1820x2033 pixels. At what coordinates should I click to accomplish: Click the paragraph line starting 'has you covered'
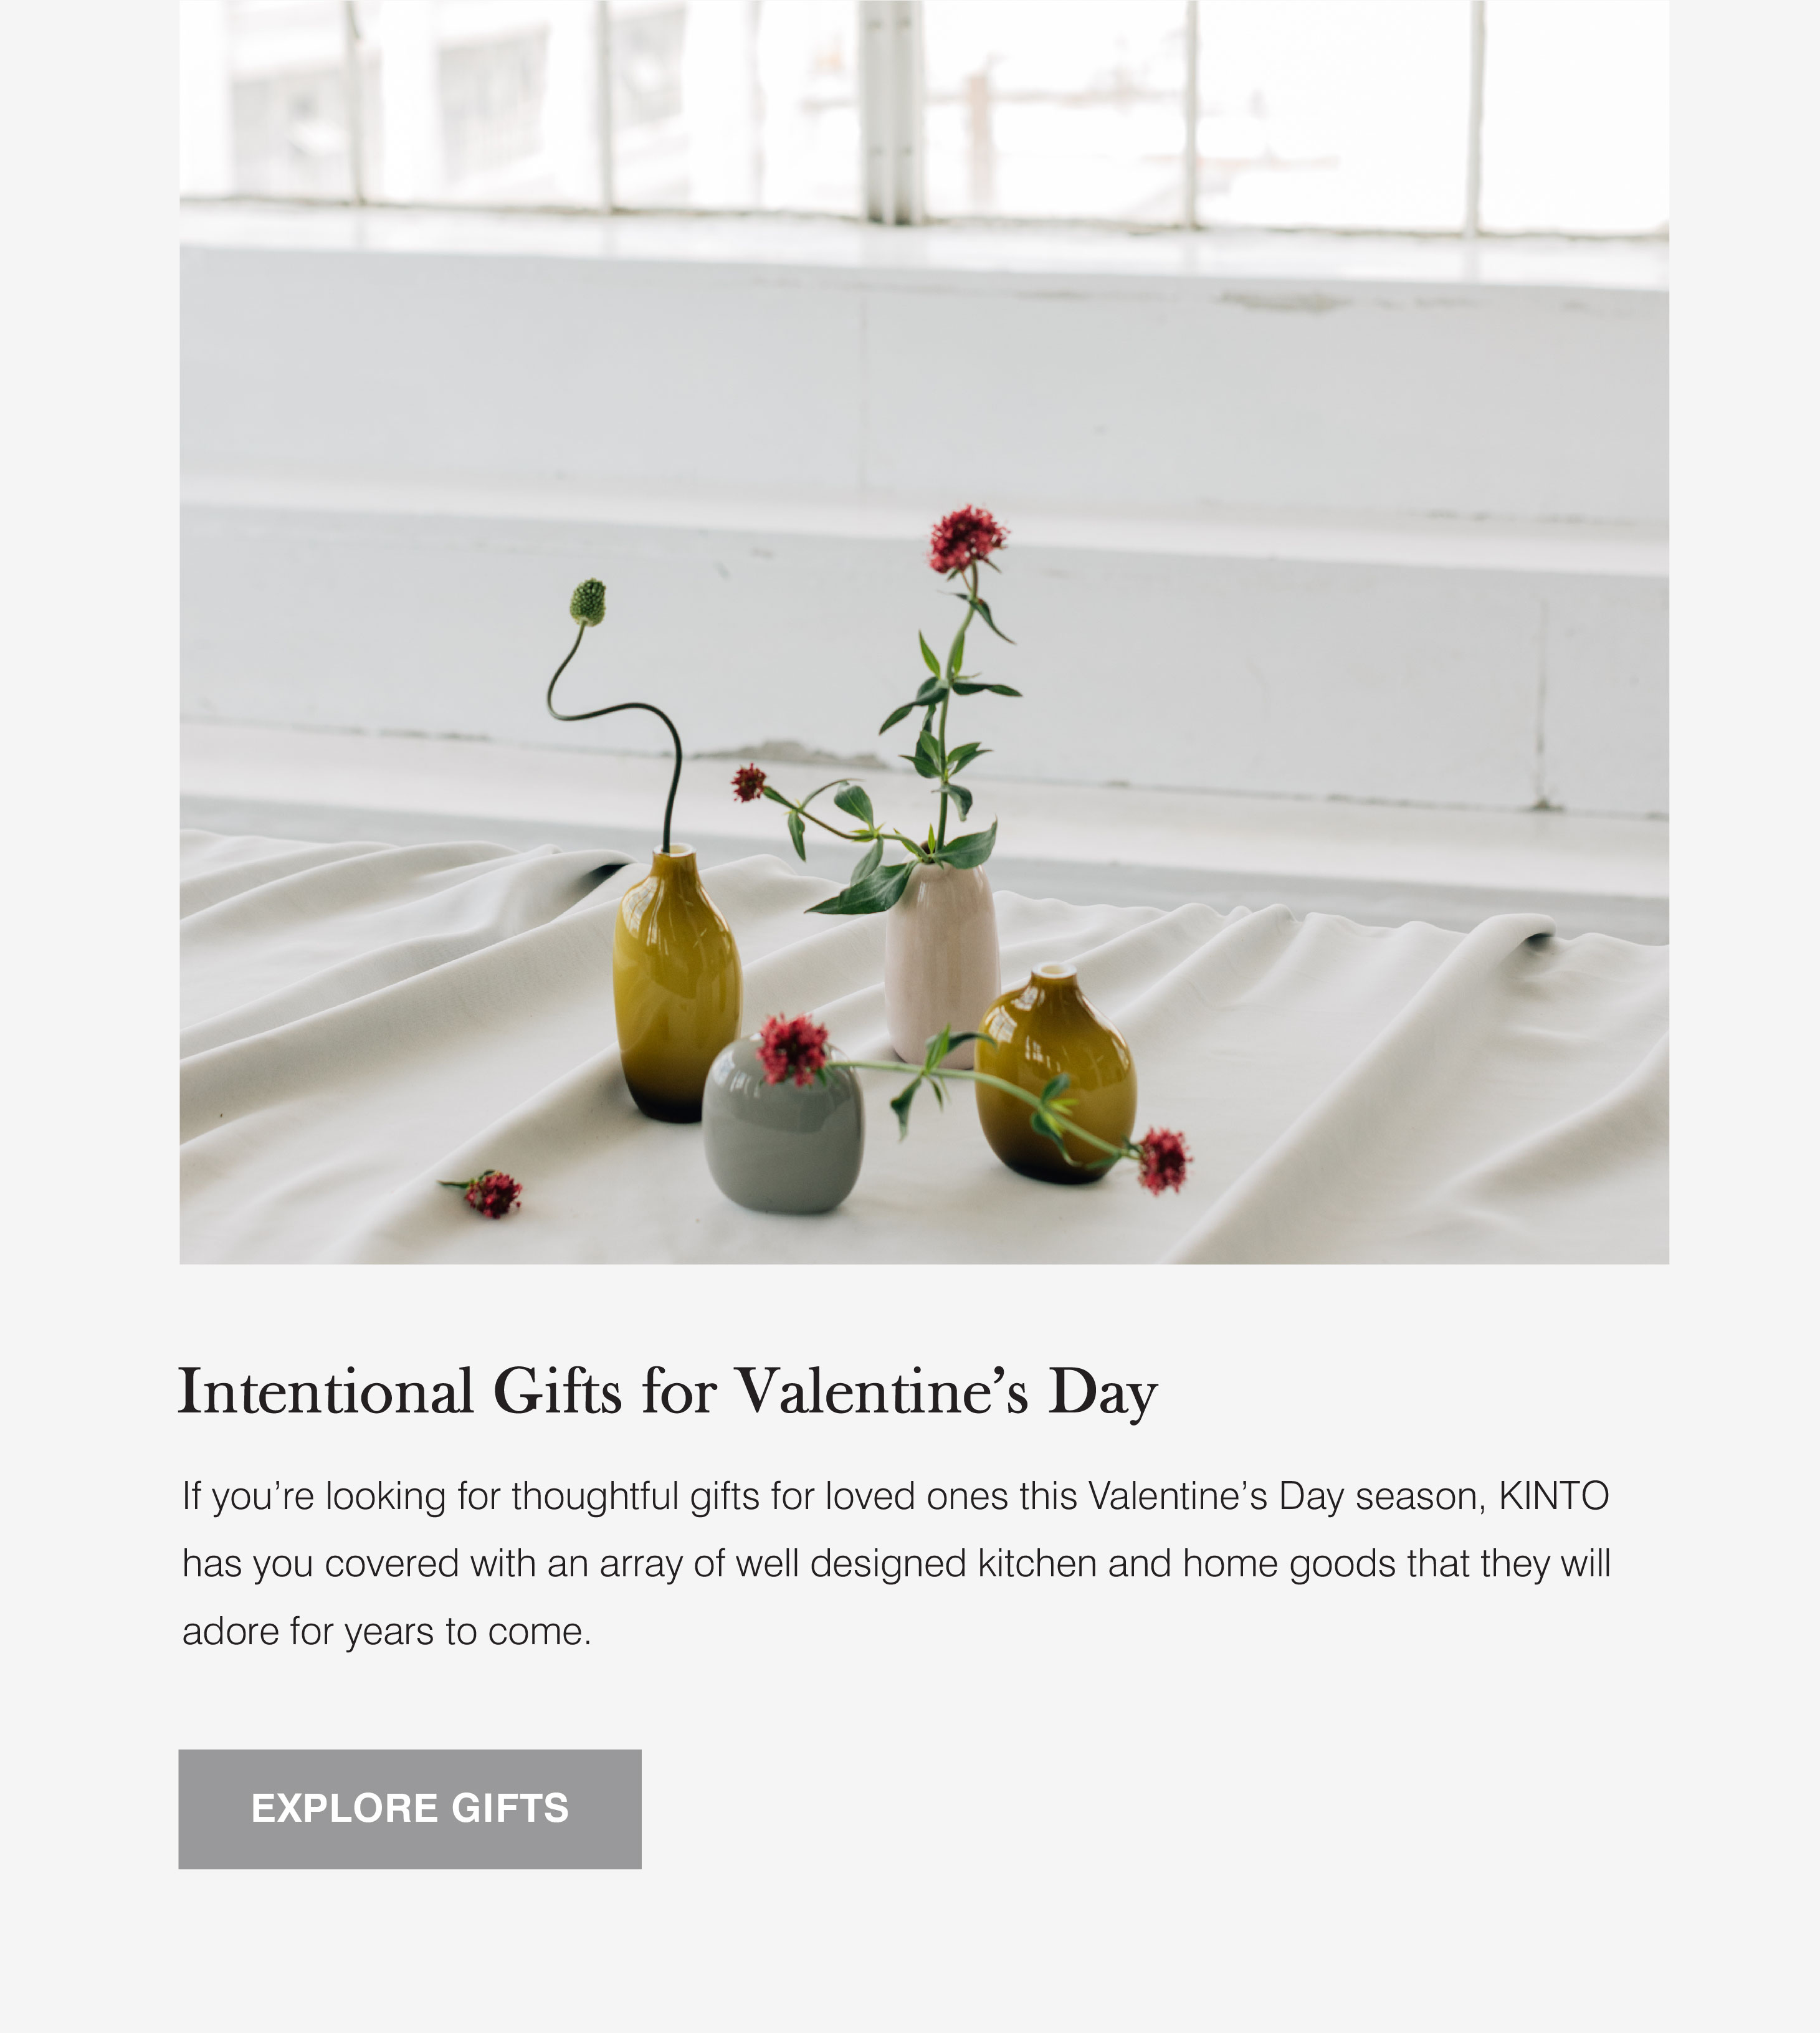896,1564
